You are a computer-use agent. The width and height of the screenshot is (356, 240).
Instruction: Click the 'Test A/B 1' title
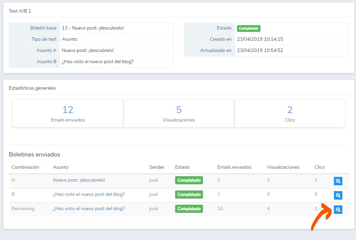(20, 11)
